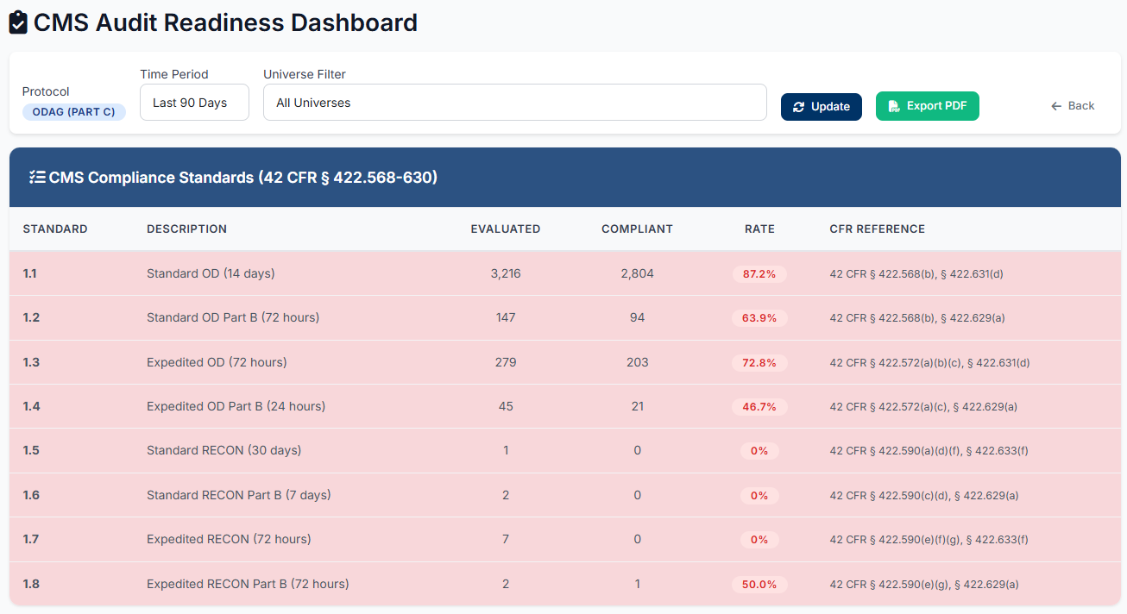The image size is (1127, 614).
Task: Follow the Back link at top right
Action: pos(1073,105)
